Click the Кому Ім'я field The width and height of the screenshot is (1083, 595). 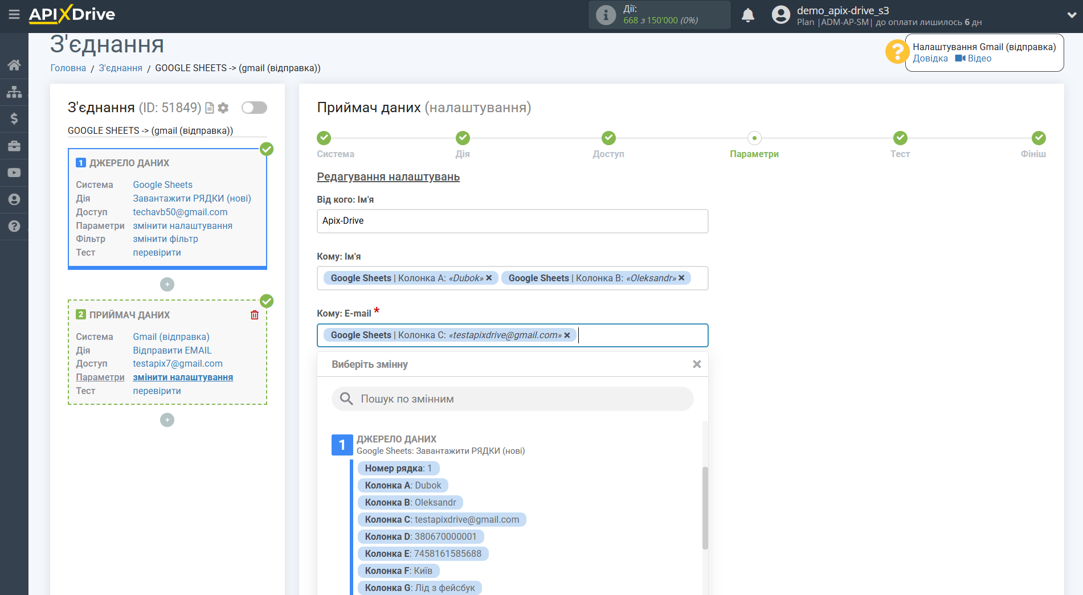[x=512, y=278]
